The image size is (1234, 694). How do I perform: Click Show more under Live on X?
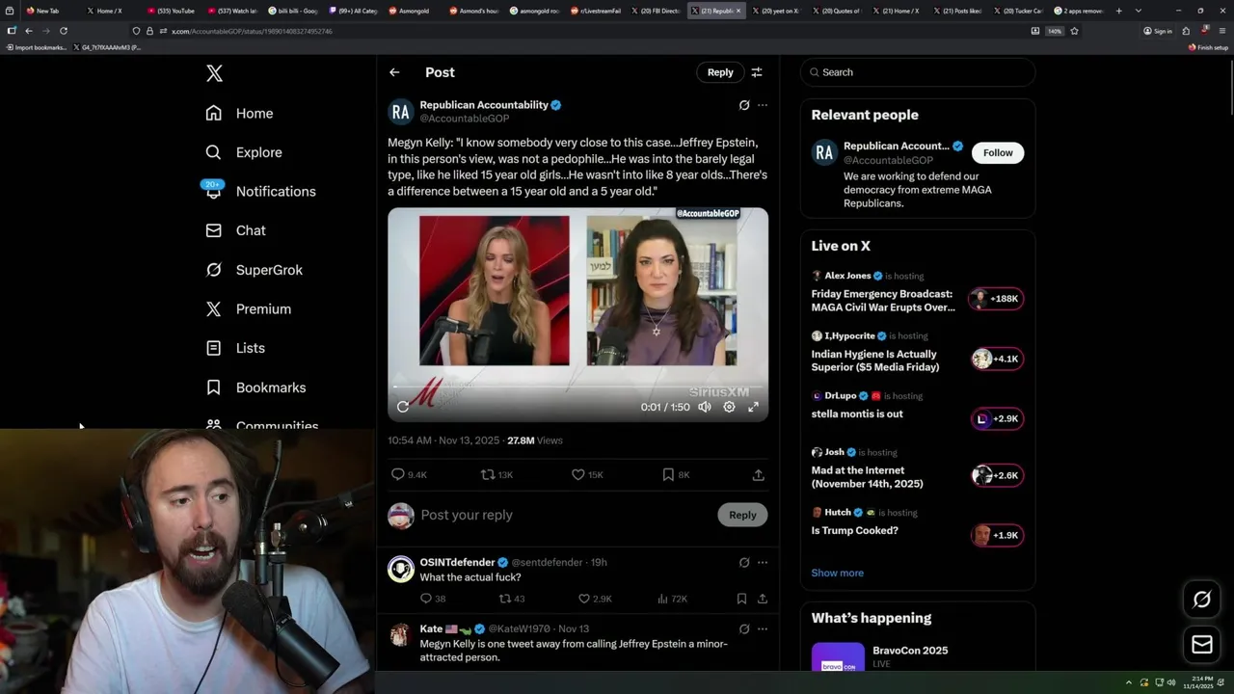point(837,573)
